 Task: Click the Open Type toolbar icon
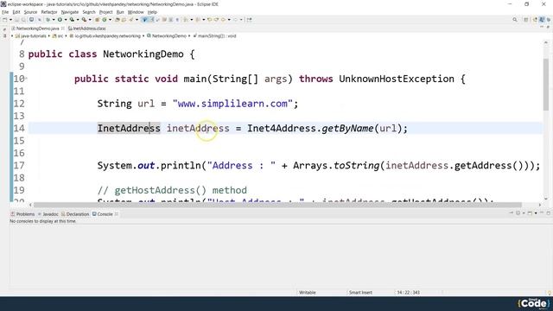pyautogui.click(x=118, y=19)
